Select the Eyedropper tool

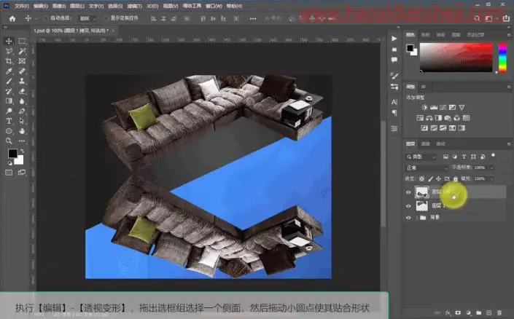9,71
